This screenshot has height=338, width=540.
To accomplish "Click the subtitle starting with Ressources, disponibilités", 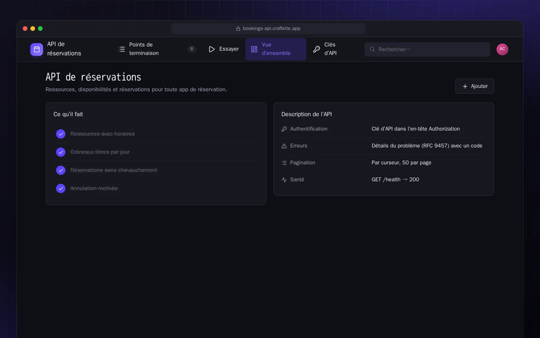I will point(136,90).
